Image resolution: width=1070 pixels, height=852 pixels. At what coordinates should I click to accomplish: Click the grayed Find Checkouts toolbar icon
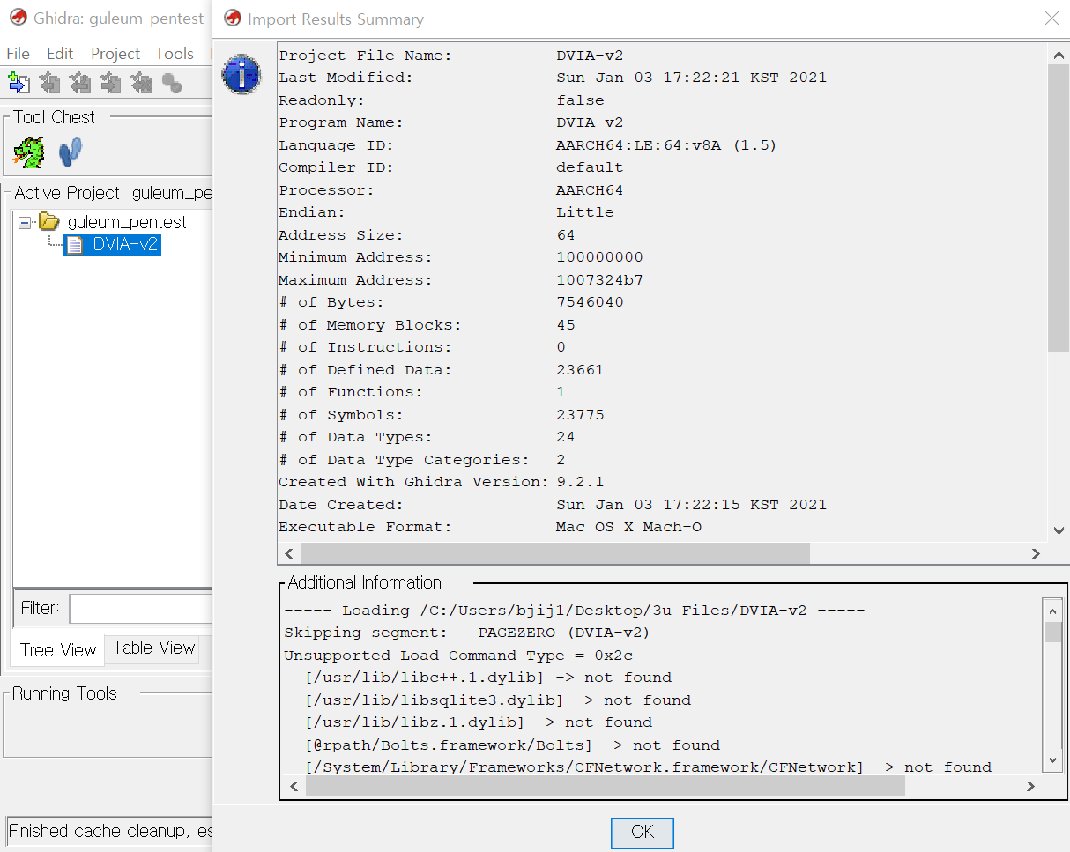[x=171, y=84]
